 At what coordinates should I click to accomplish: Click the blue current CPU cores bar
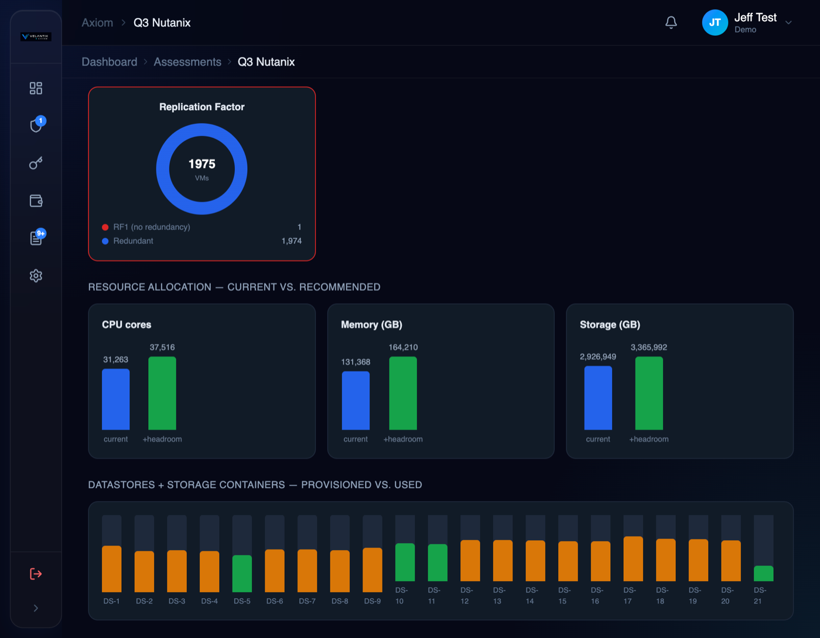coord(116,399)
